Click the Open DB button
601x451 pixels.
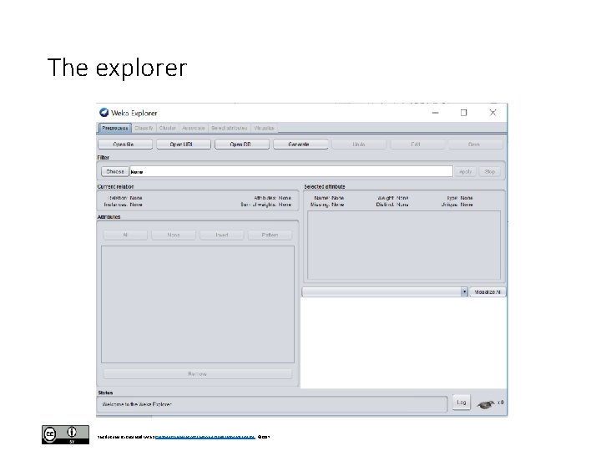click(x=242, y=144)
